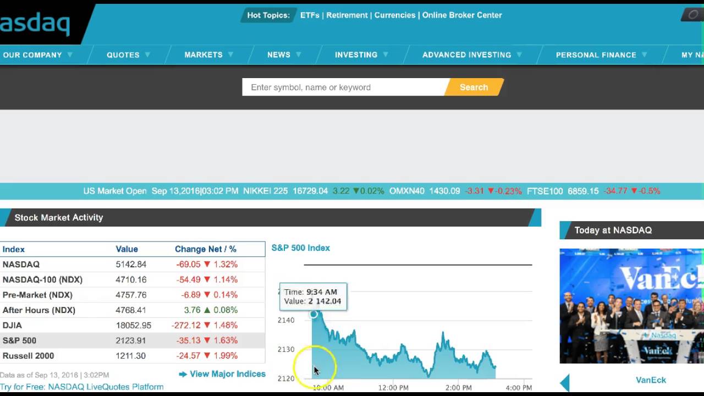Viewport: 704px width, 396px height.
Task: Select the After Hours (NDX) row
Action: tap(133, 310)
